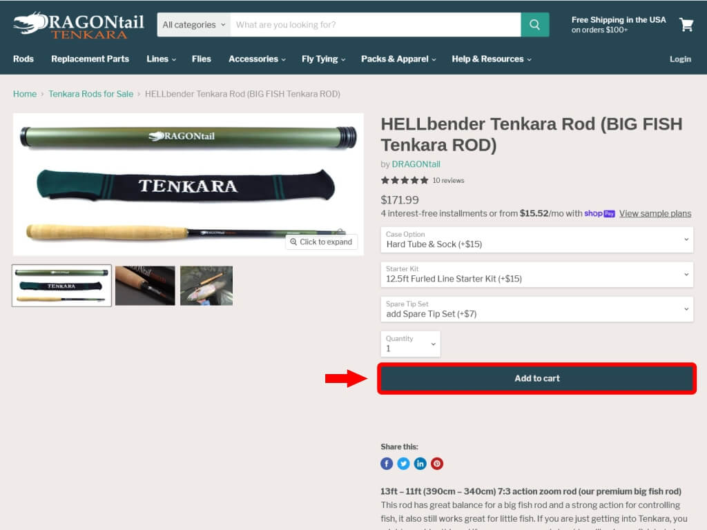Focus the product search field

pos(376,25)
